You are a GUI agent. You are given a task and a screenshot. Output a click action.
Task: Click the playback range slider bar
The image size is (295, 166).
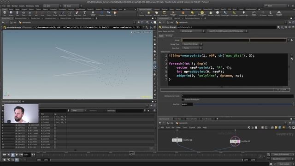[147, 160]
